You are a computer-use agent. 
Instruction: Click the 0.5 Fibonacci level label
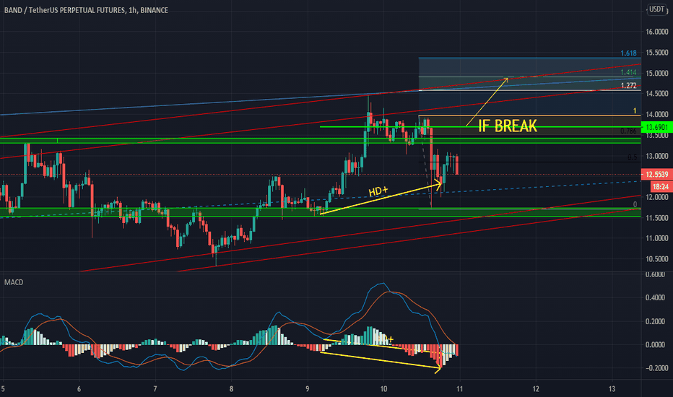coord(633,157)
